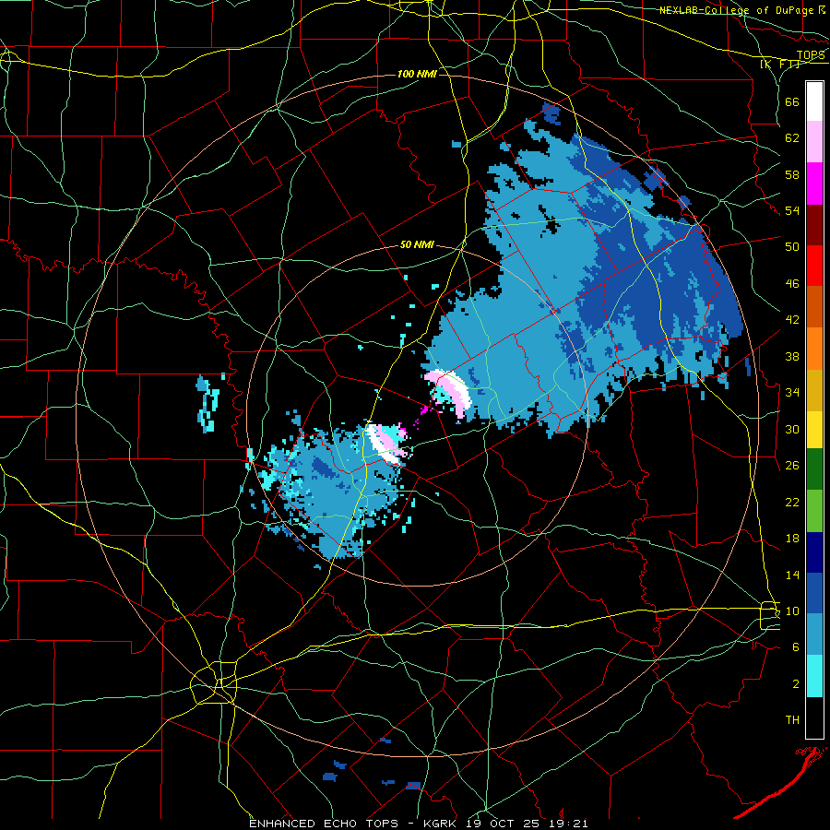Screen dimensions: 830x830
Task: Click legend value 14
Action: (792, 575)
